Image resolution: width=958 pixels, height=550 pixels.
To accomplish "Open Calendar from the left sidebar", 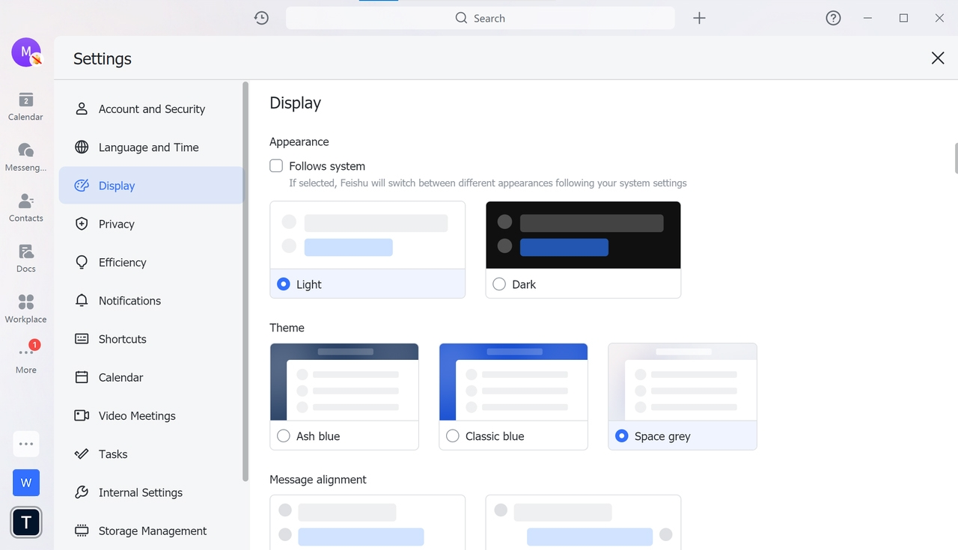I will (25, 106).
